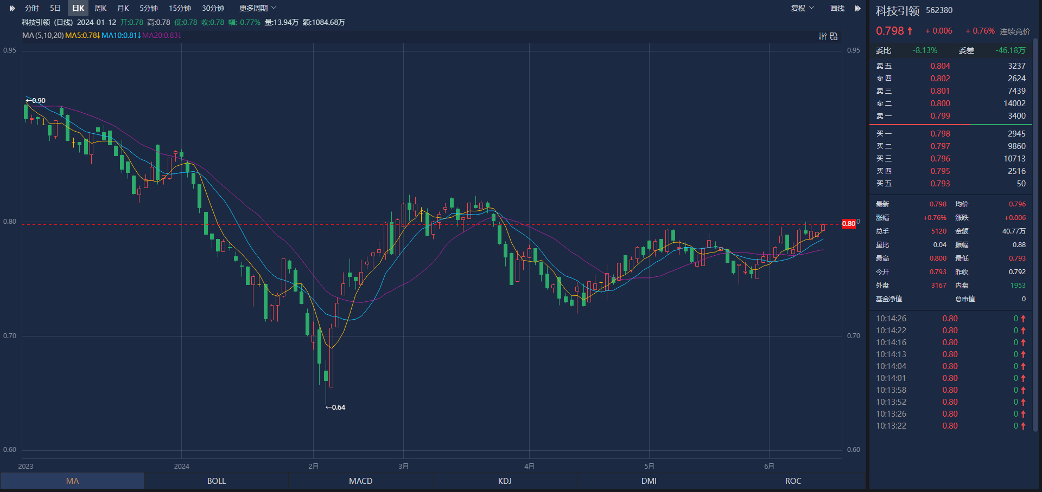Click the switch-indicator icon beside settings
The height and width of the screenshot is (492, 1042).
pos(834,36)
